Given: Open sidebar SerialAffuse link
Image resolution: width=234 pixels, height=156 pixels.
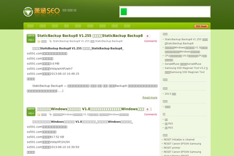Looking at the screenshot, I should point(183,64).
